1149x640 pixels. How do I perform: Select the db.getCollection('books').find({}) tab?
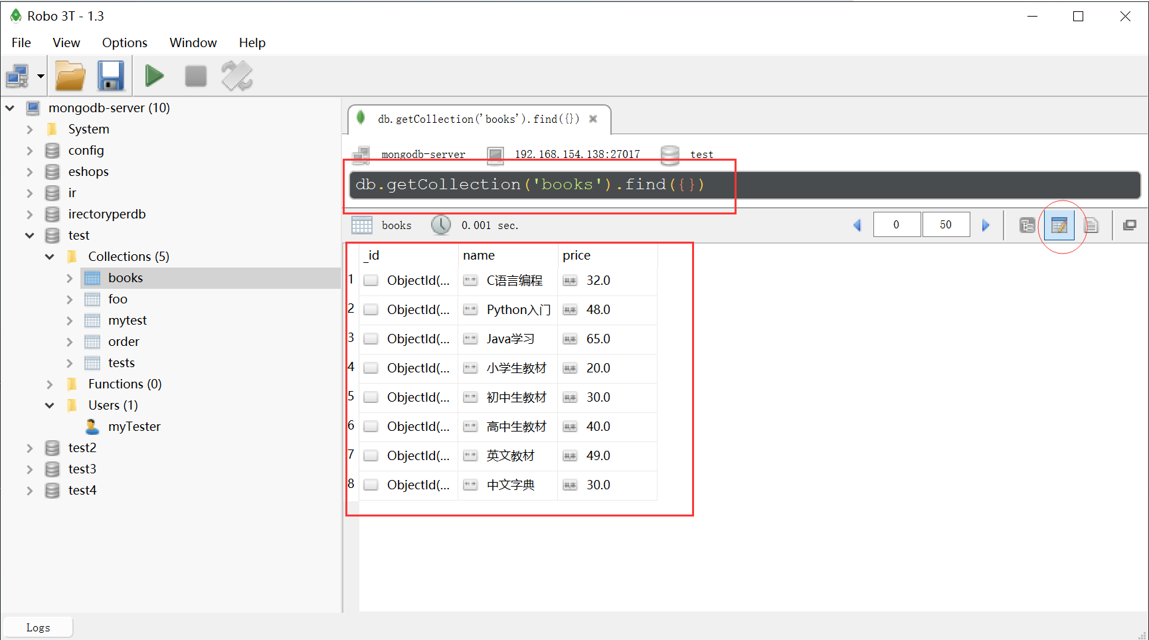[x=478, y=119]
